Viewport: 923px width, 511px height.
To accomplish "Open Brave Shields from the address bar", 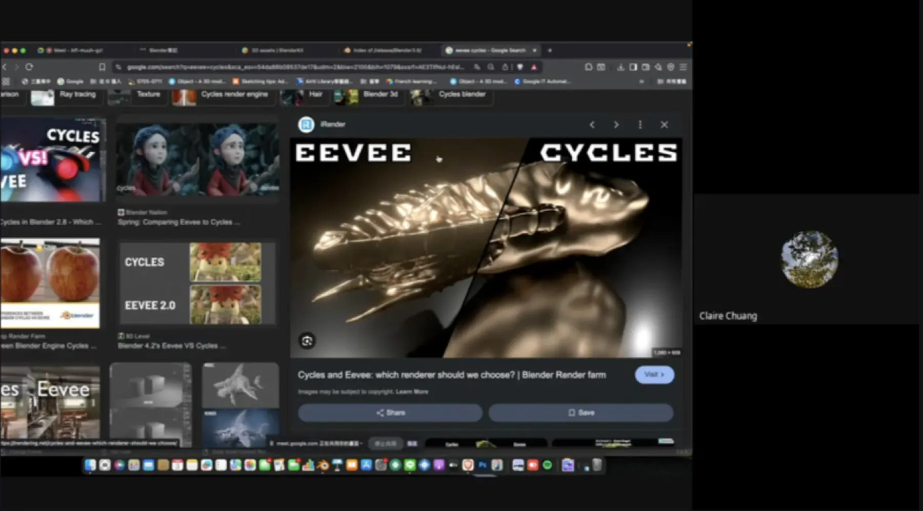I will 520,67.
